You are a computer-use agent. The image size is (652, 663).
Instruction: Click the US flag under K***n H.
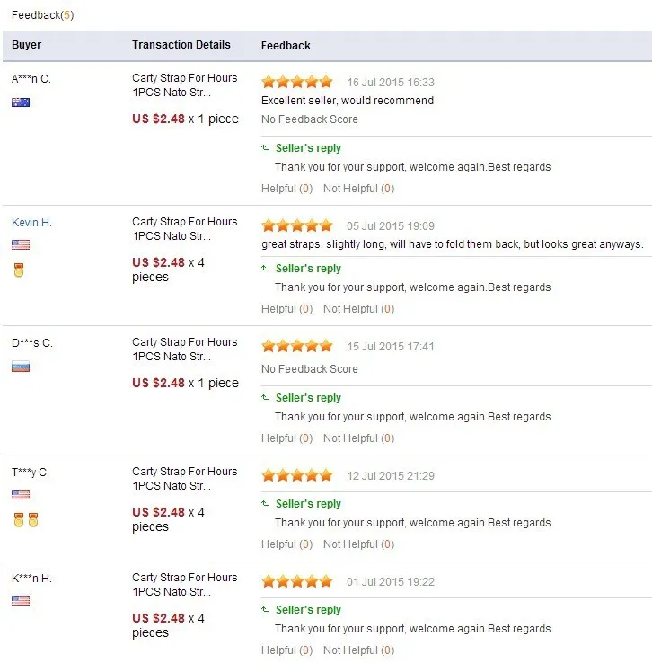[21, 600]
